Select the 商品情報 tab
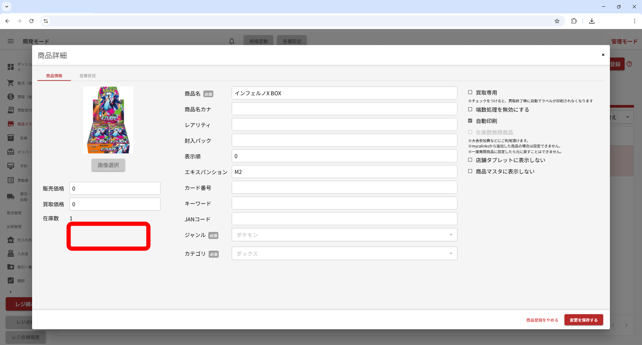 (x=54, y=76)
